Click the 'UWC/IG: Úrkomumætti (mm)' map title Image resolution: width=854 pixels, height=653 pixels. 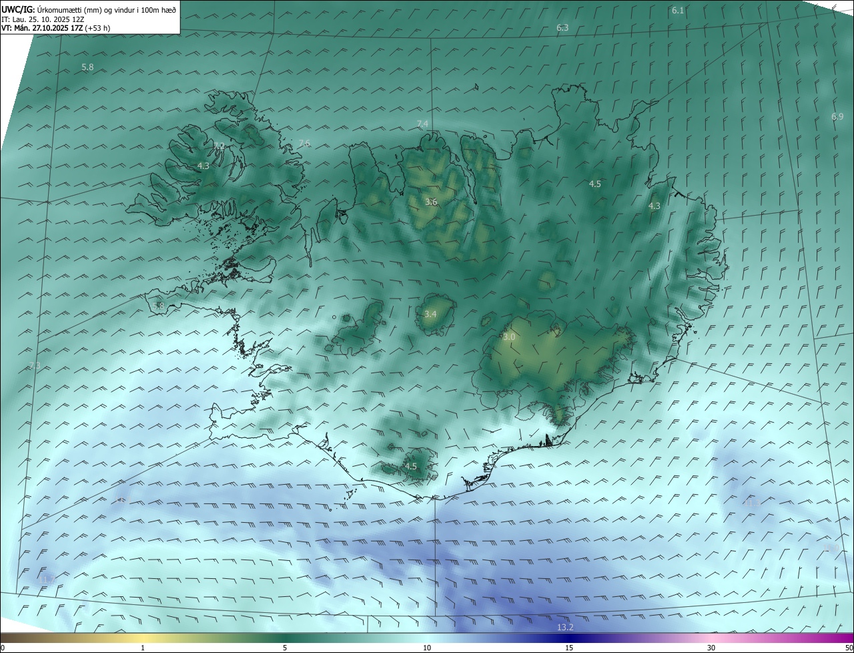89,9
